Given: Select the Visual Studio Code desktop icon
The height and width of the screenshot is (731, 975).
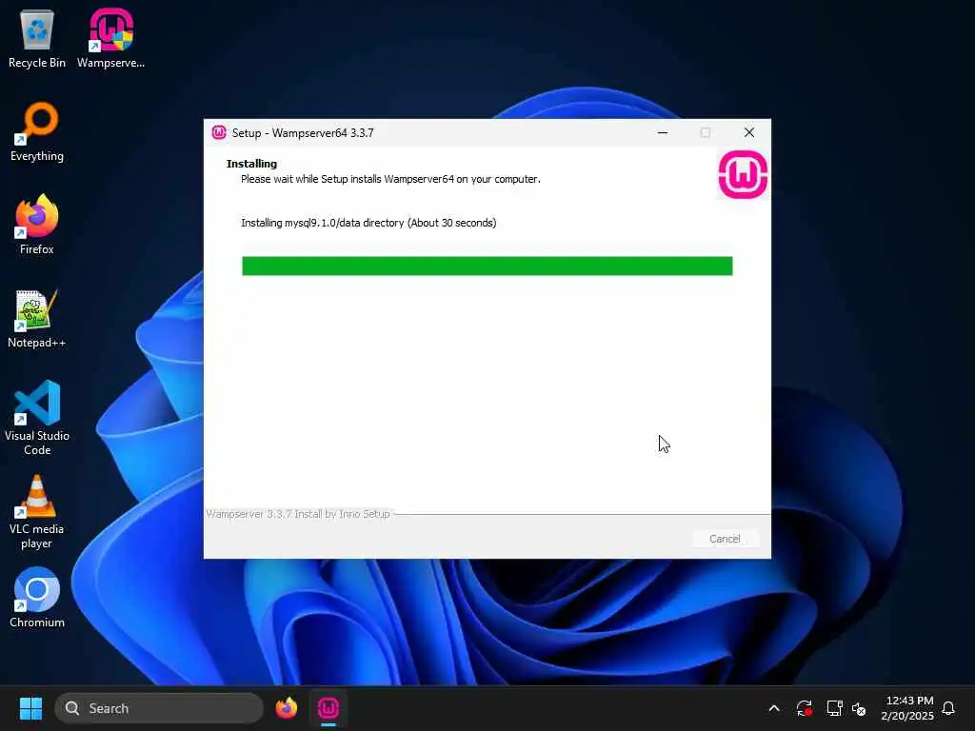Looking at the screenshot, I should [x=37, y=418].
